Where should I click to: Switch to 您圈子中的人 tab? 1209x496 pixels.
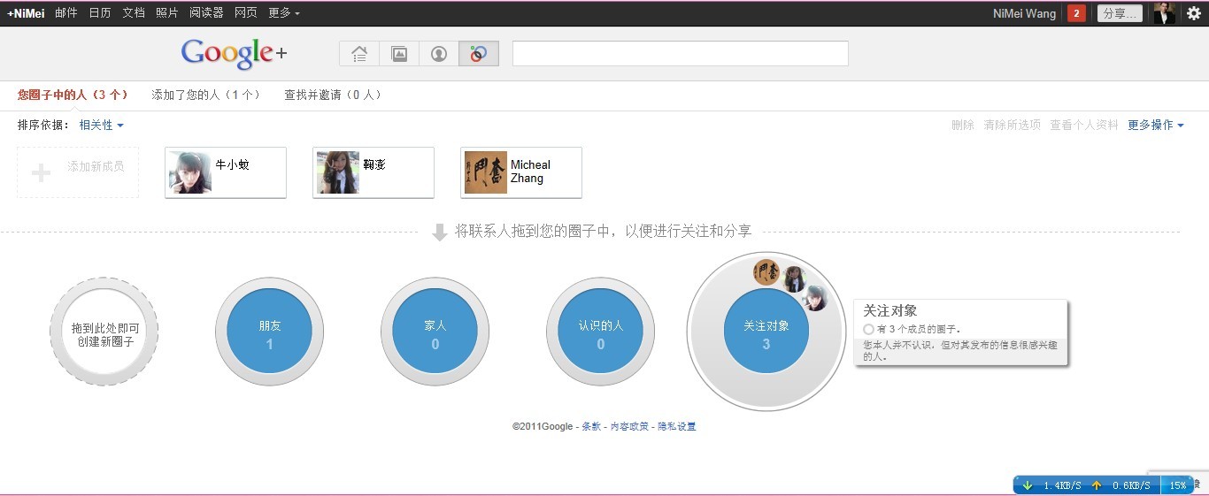pos(73,95)
